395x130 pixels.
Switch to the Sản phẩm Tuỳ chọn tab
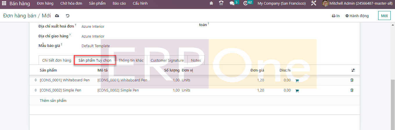[x=95, y=61]
